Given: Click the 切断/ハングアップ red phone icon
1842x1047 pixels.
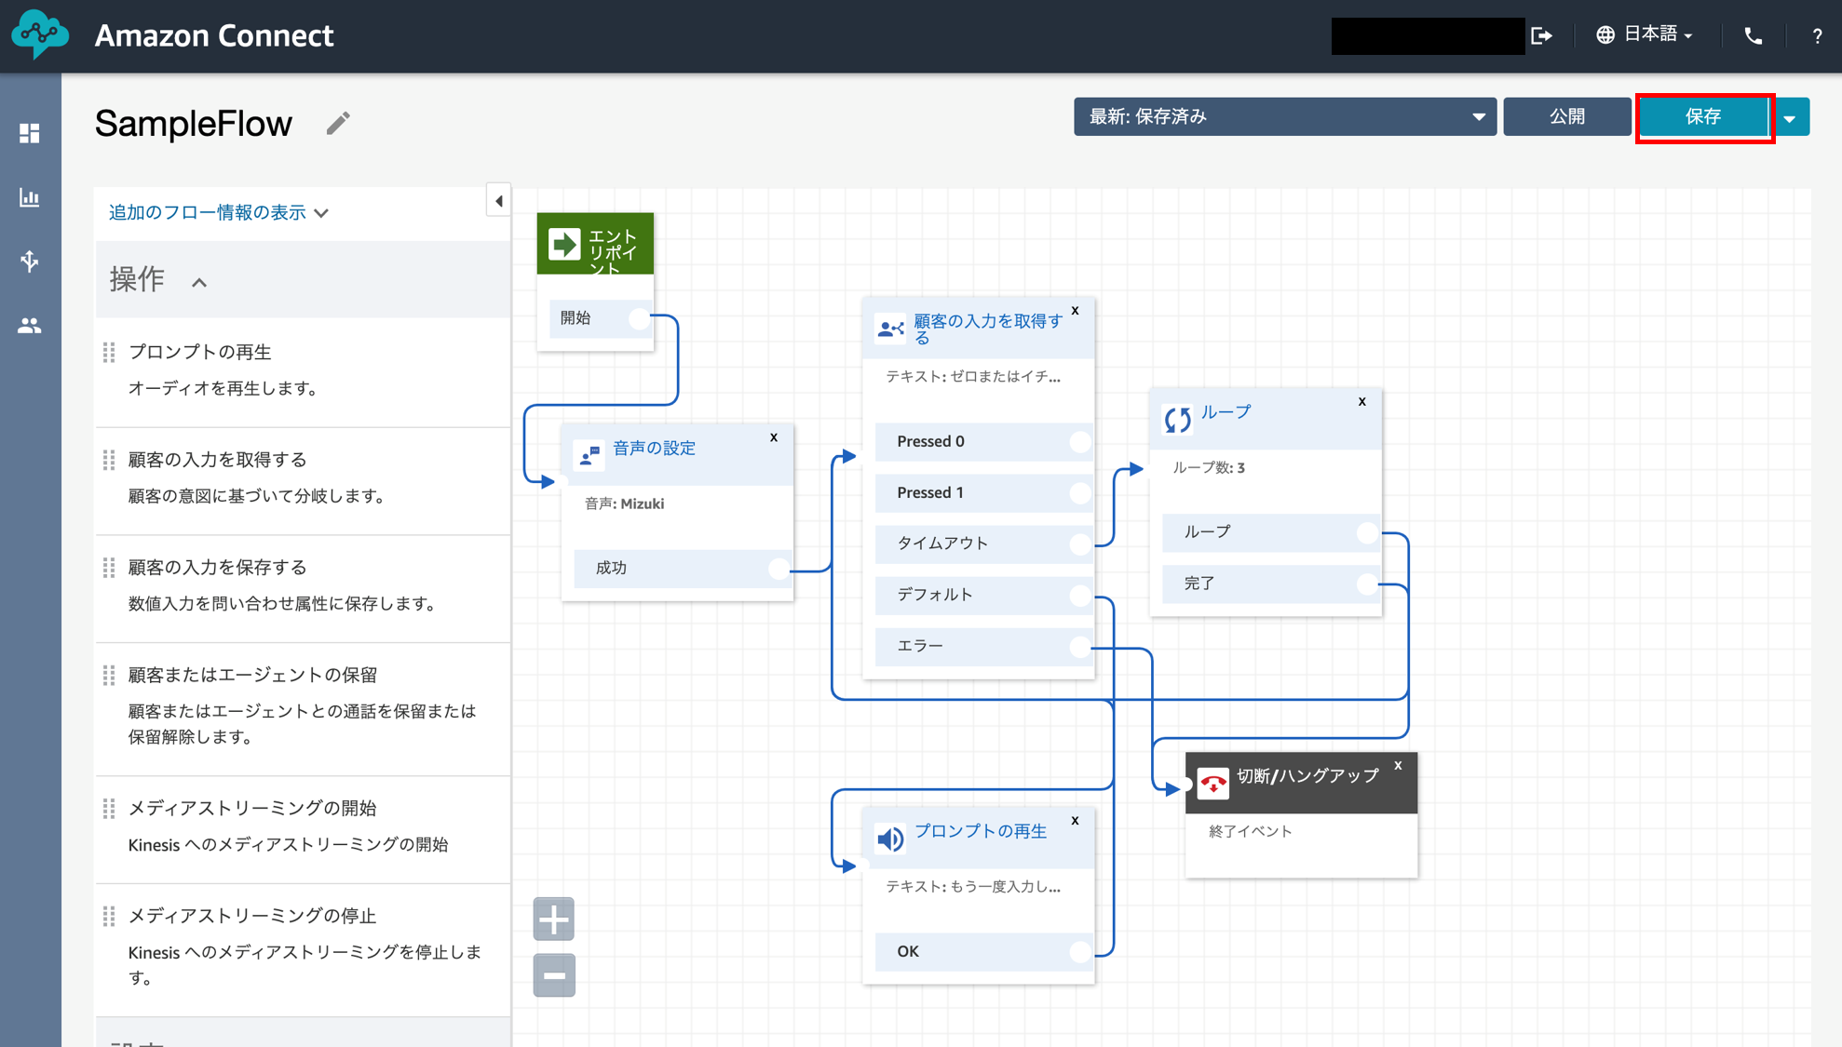Looking at the screenshot, I should click(1213, 784).
